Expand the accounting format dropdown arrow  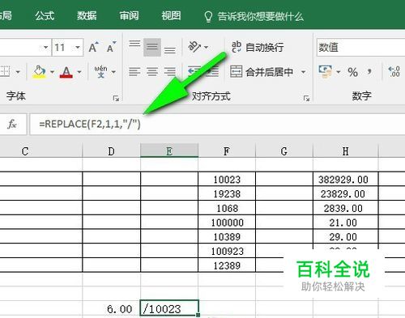338,72
